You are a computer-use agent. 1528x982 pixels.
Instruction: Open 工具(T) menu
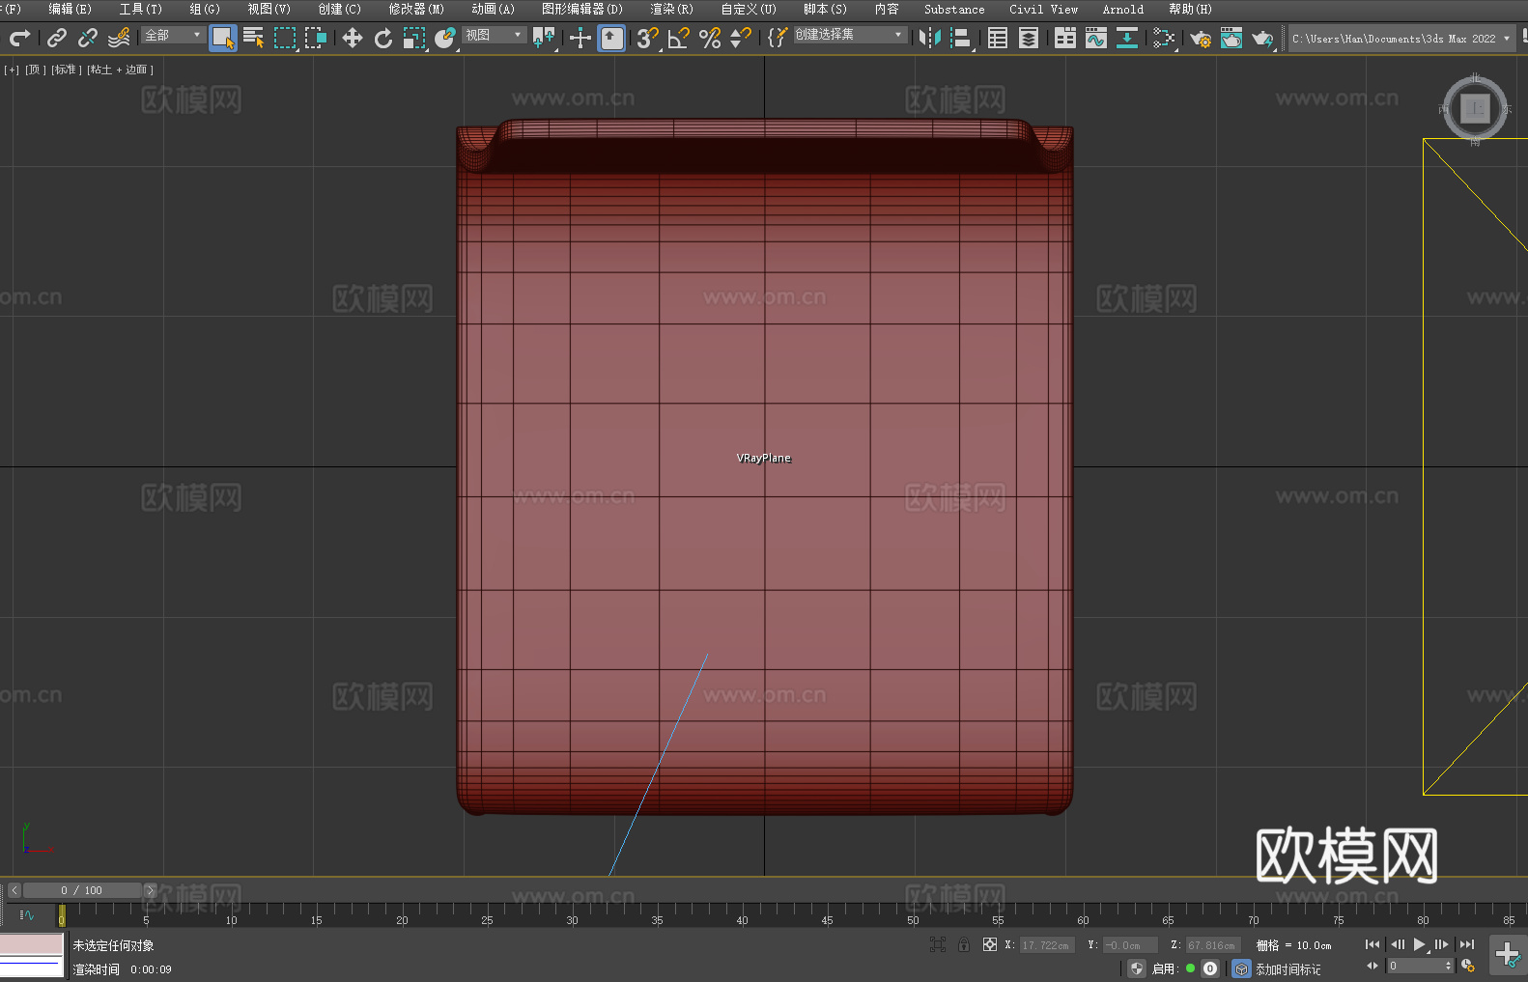click(140, 10)
